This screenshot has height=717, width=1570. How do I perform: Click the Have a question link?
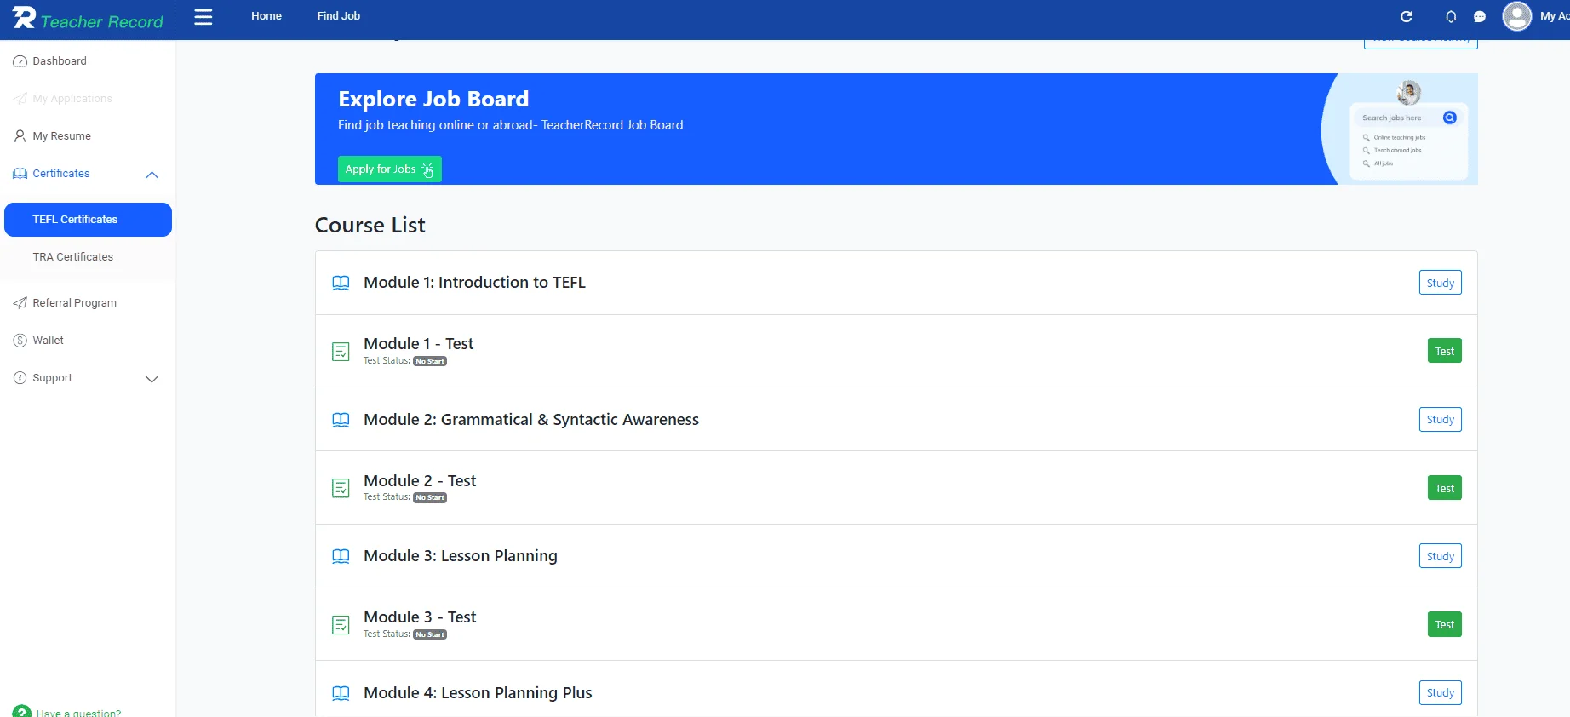tap(78, 713)
